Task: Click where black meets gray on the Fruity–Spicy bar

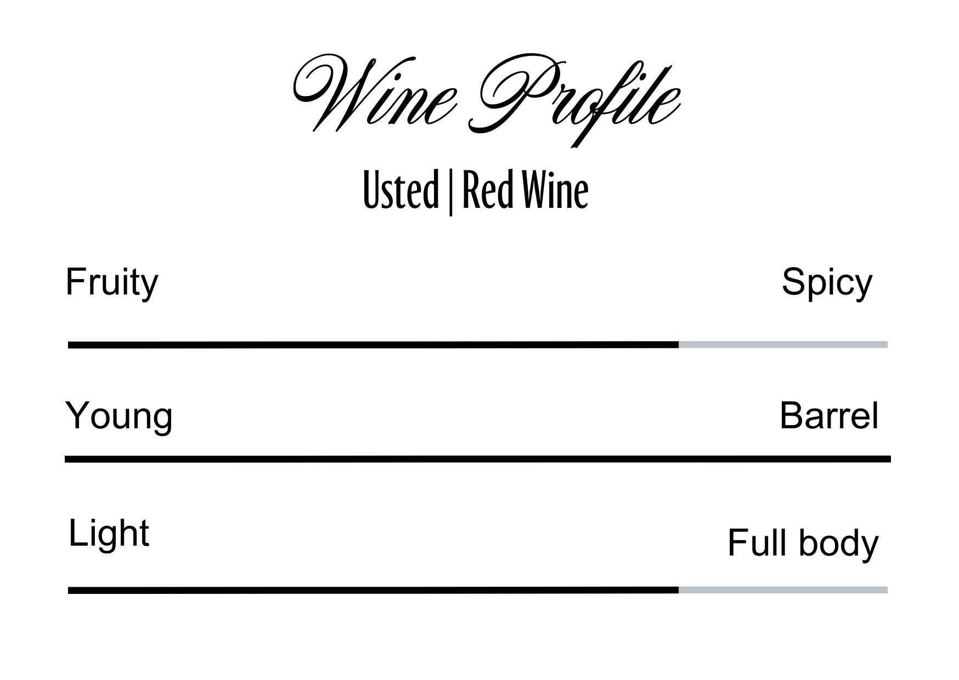Action: (679, 345)
